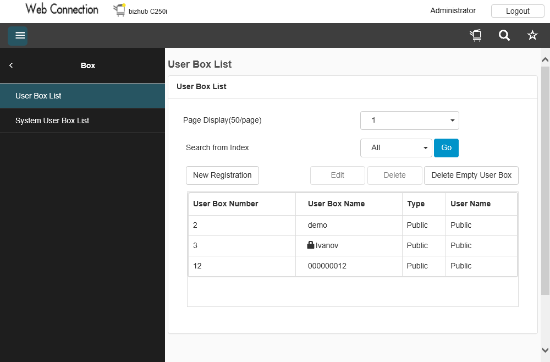Click Delete Empty User Box
Image resolution: width=550 pixels, height=362 pixels.
click(471, 175)
